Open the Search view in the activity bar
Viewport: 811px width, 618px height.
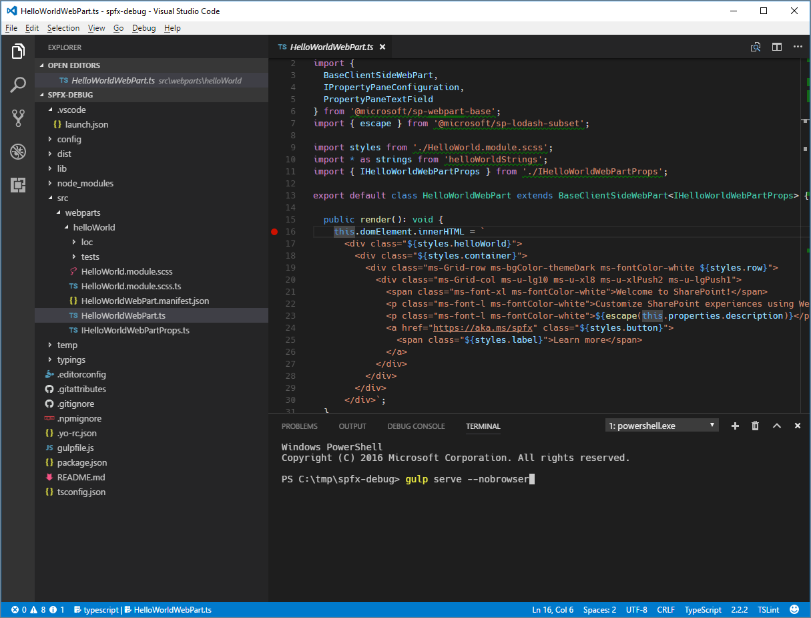[18, 85]
